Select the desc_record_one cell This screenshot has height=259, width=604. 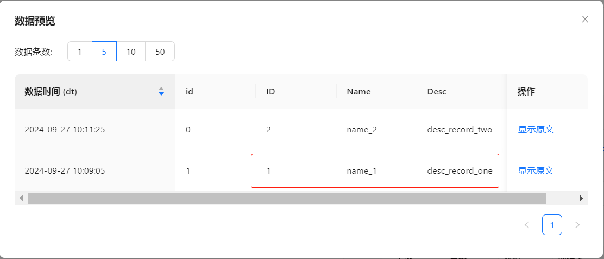coord(460,171)
